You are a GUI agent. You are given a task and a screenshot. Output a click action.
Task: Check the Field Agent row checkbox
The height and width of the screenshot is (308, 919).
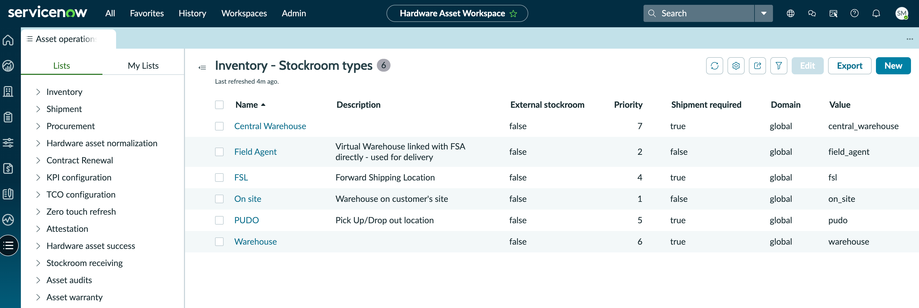pyautogui.click(x=219, y=152)
